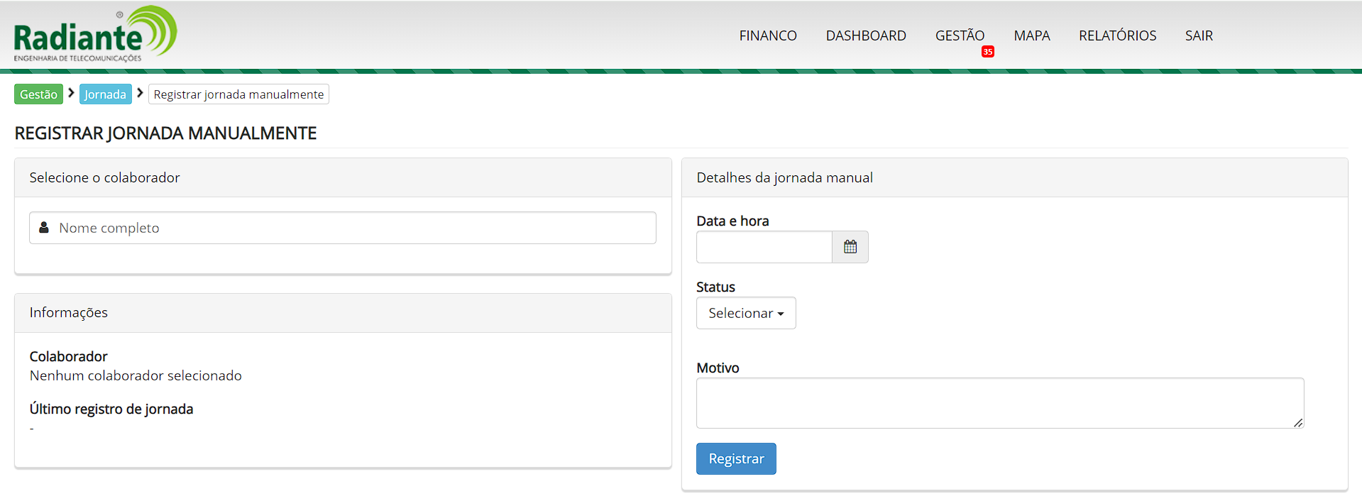Open the FINANCO menu

[767, 35]
